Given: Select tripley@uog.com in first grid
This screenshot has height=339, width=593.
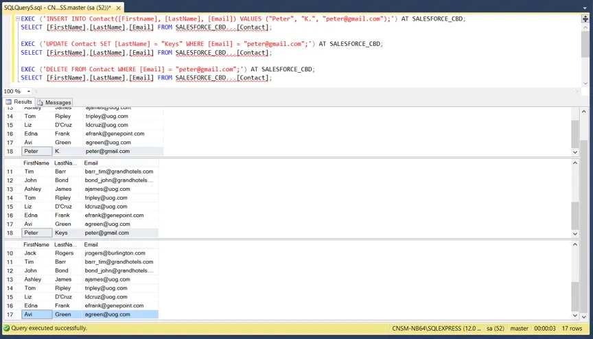Looking at the screenshot, I should click(x=123, y=117).
